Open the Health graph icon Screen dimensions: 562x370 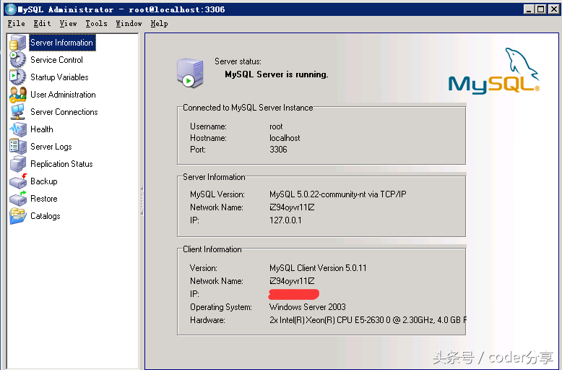(x=18, y=129)
